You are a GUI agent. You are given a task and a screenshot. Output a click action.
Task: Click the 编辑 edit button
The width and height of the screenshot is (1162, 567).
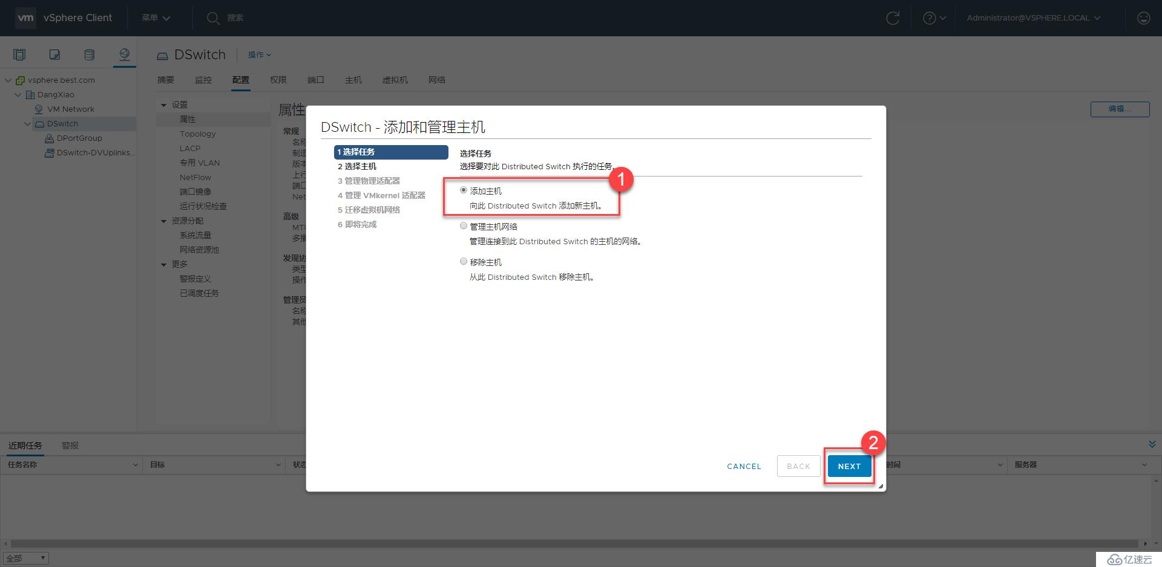(1120, 109)
